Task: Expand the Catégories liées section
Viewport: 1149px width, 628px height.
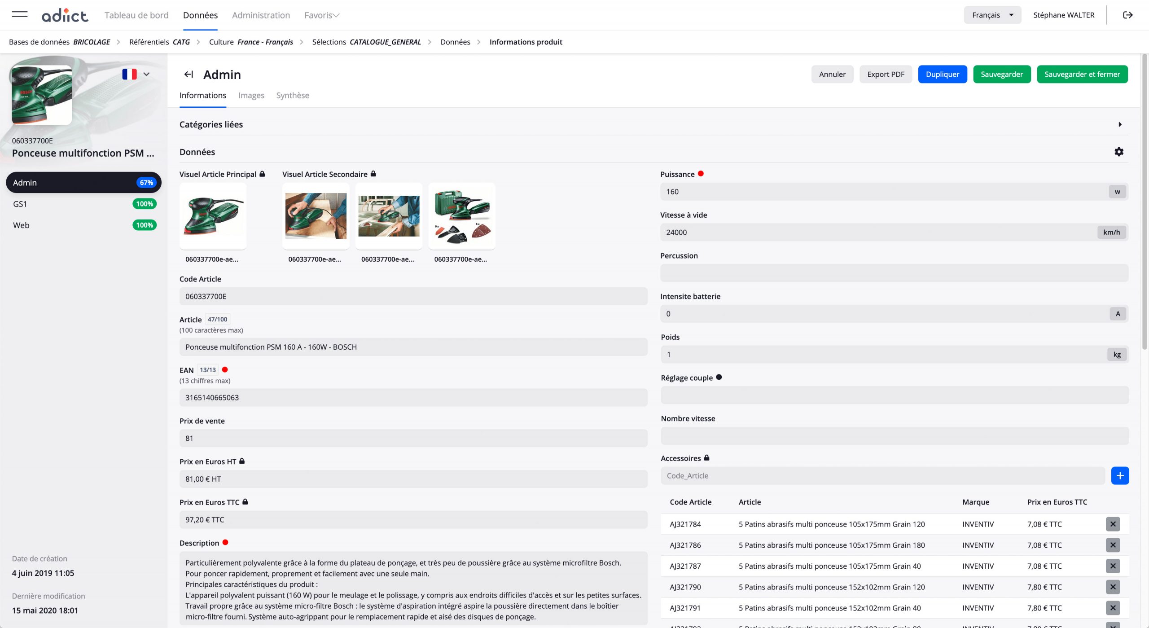Action: click(1120, 124)
